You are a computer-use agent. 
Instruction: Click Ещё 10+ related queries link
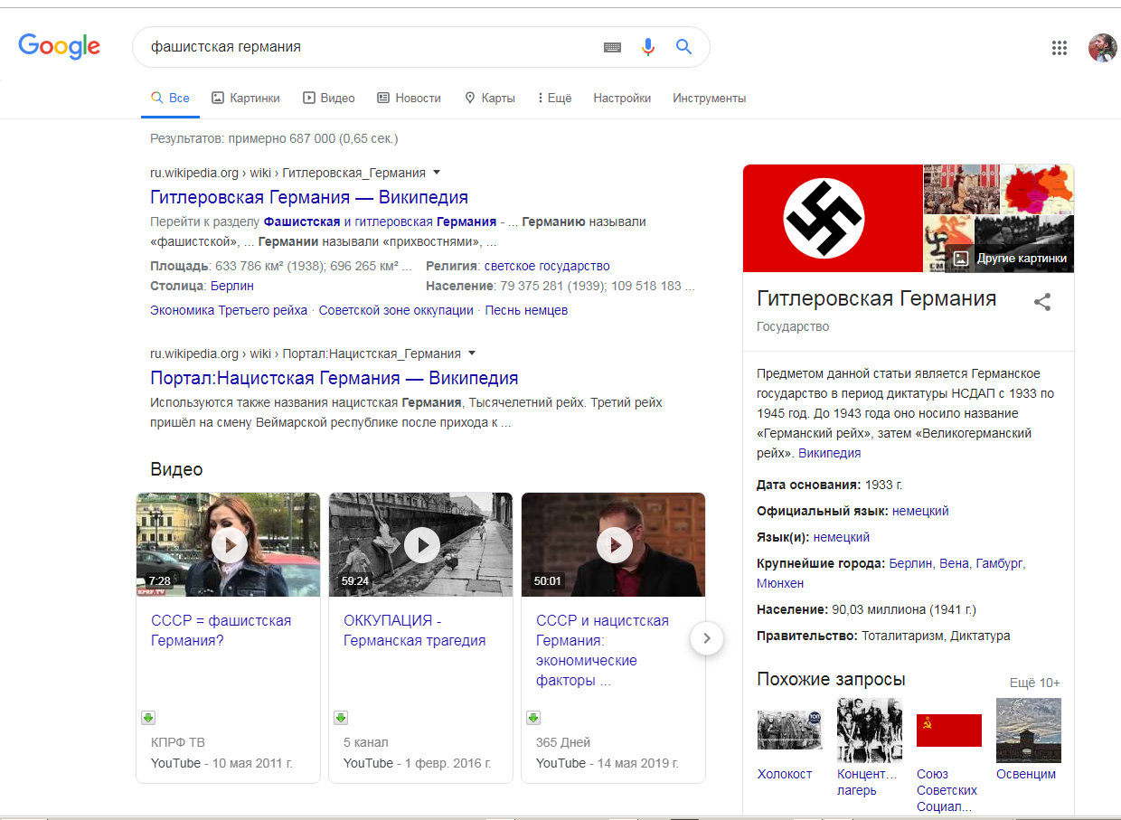[x=1035, y=683]
